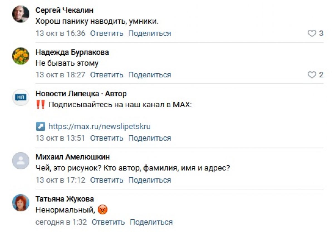Open Михаил Амелюшкин's default avatar
Screen dimensions: 334x232
pyautogui.click(x=21, y=161)
